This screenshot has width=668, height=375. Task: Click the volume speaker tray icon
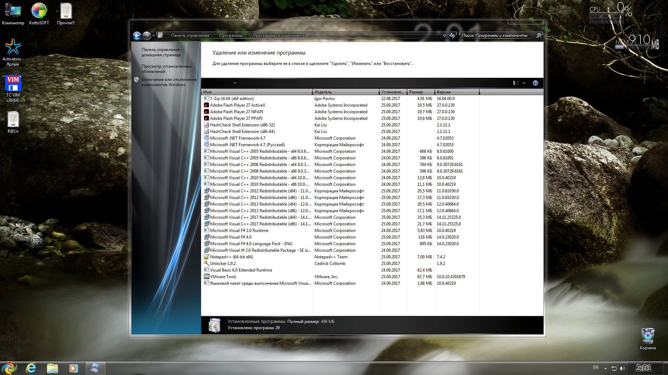(622, 368)
